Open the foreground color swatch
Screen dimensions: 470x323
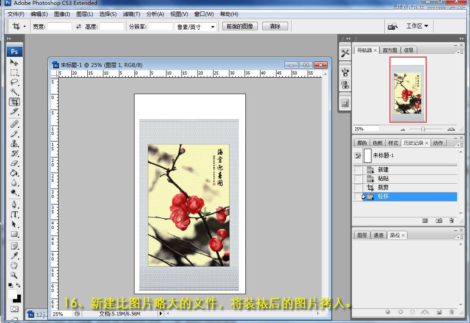12,294
